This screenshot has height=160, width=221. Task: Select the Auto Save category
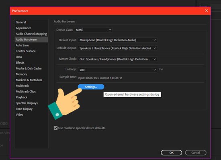pyautogui.click(x=22, y=45)
